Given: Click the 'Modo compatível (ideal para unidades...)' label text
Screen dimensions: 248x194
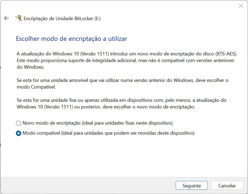Looking at the screenshot, I should pyautogui.click(x=109, y=133).
